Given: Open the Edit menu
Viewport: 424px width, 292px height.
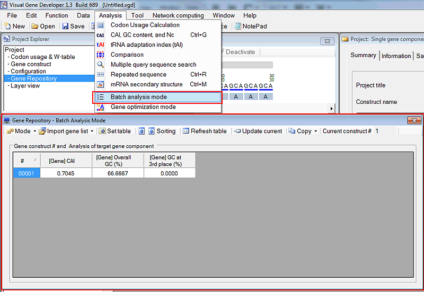Looking at the screenshot, I should (x=31, y=15).
